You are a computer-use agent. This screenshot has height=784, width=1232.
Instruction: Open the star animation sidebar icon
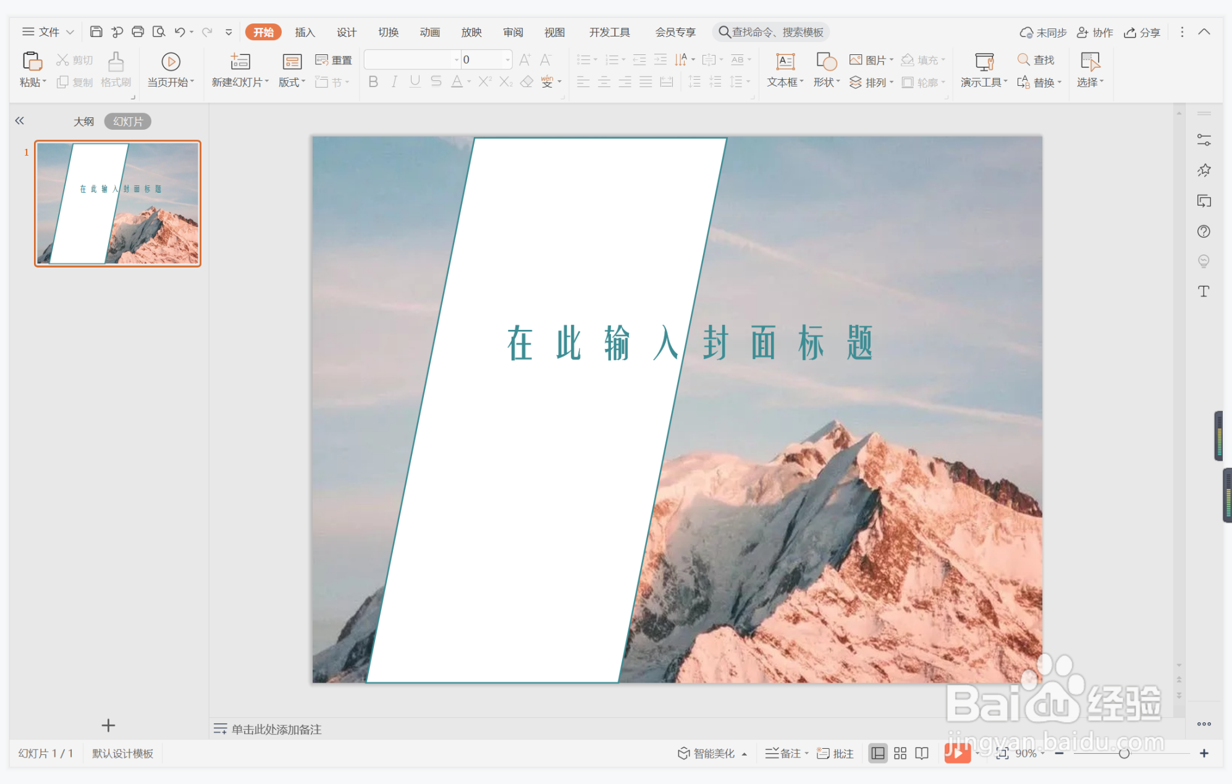[1204, 170]
